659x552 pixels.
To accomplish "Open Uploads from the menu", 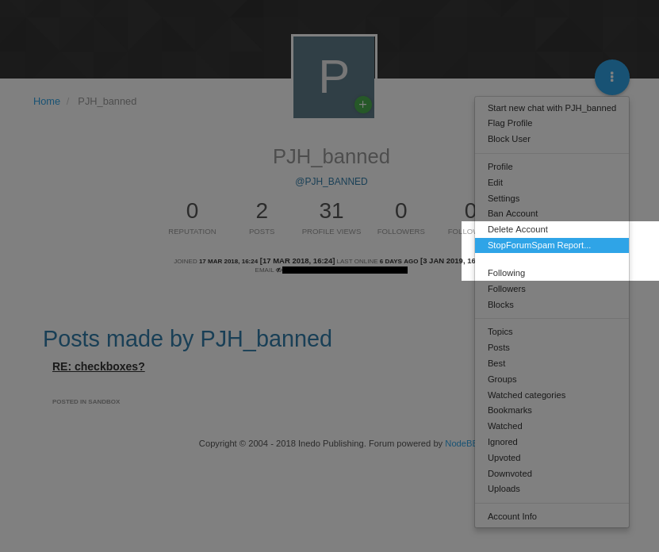I will [552, 489].
